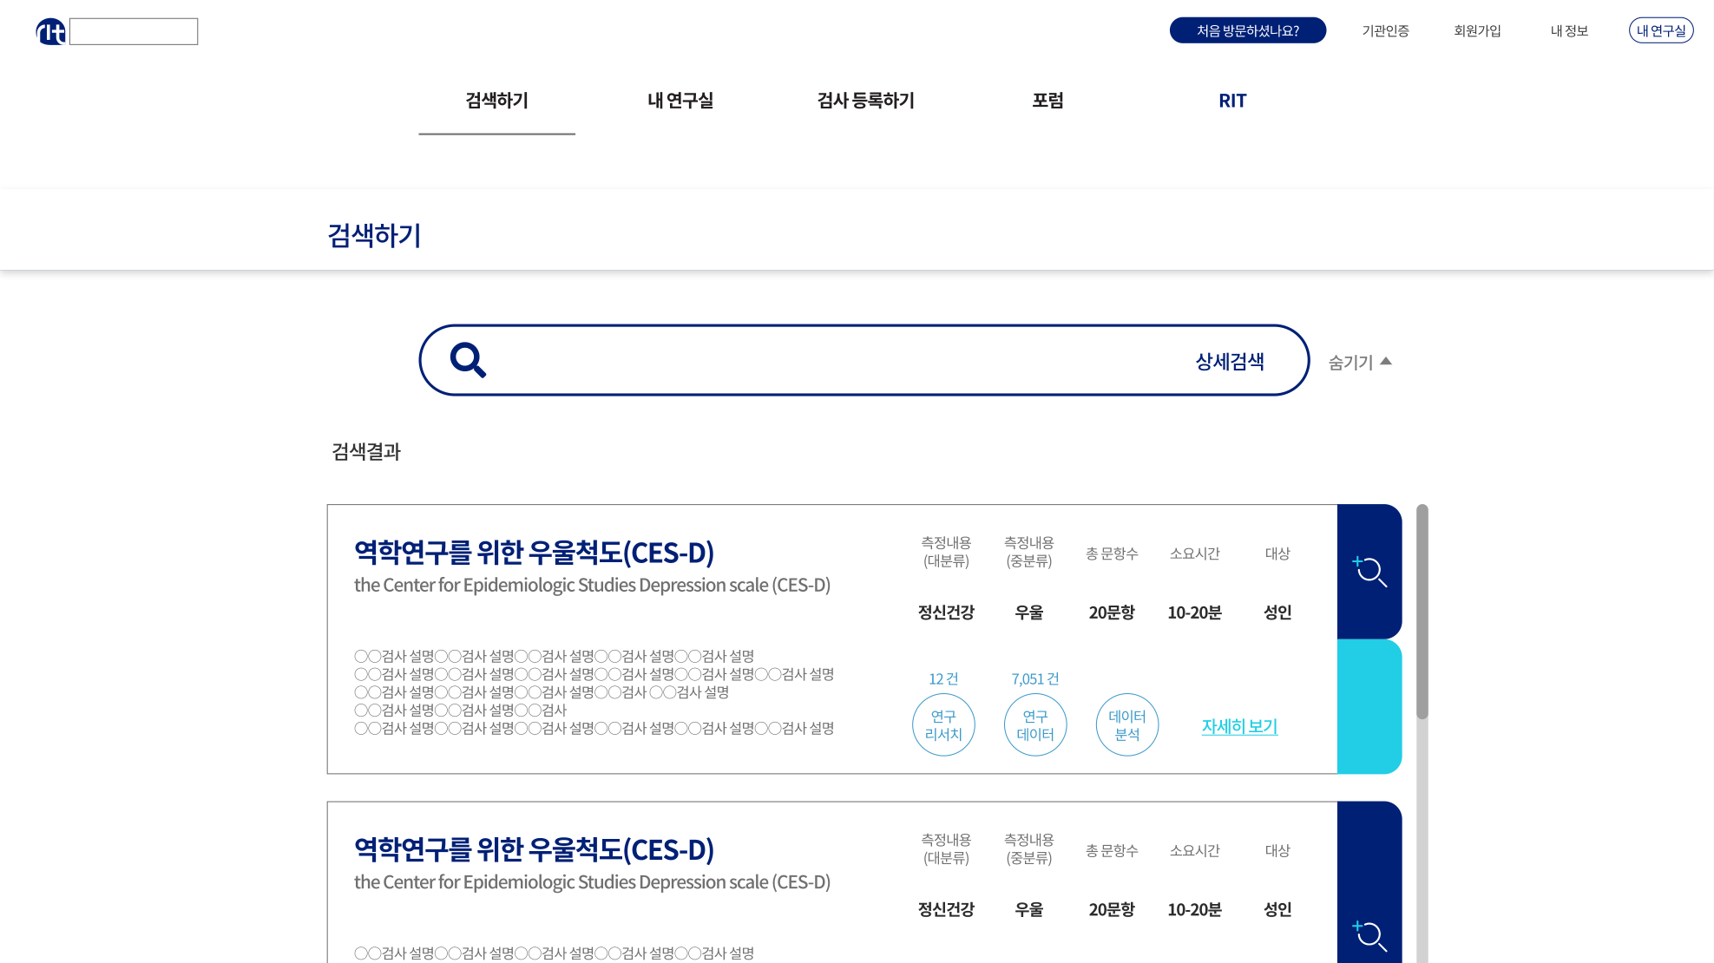This screenshot has height=963, width=1714.
Task: Click the cyan panel on first result
Action: coord(1369,706)
